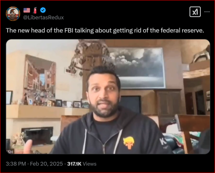The image size is (215, 173).
Task: Click the fireplace below the mantel
Action: 37,136
